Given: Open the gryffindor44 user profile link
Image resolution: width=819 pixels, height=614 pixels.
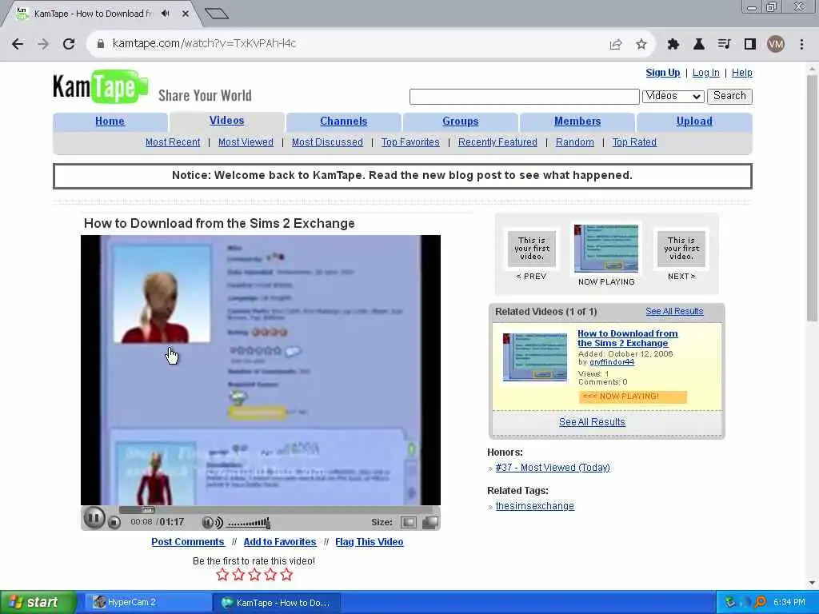Looking at the screenshot, I should (x=612, y=362).
